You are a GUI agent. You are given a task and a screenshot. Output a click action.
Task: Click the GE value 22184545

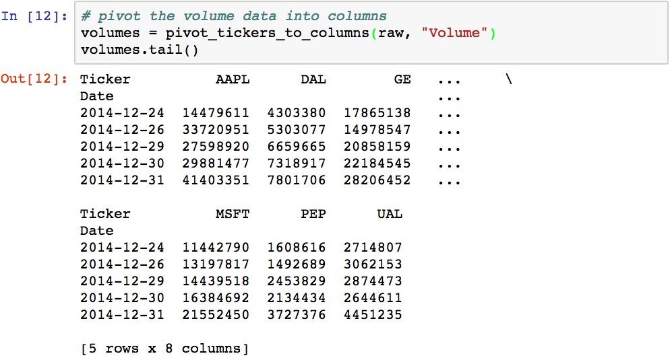pos(377,163)
